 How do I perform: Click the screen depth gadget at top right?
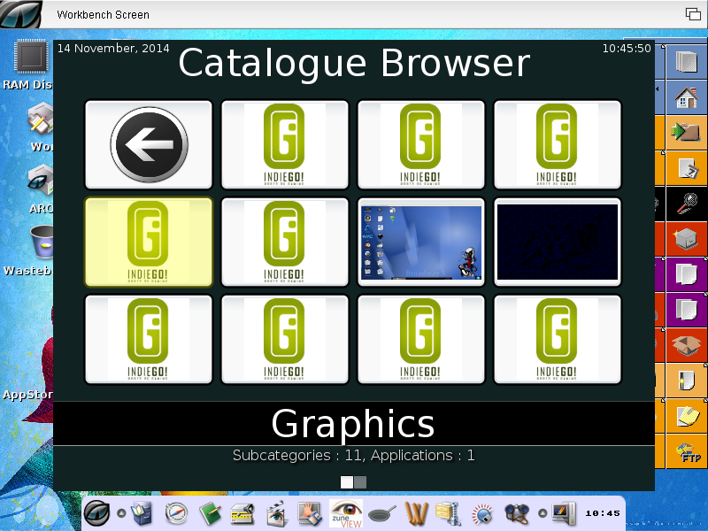pos(693,14)
